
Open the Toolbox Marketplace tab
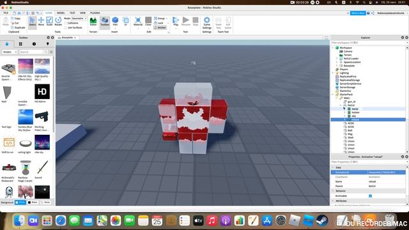pos(7,44)
